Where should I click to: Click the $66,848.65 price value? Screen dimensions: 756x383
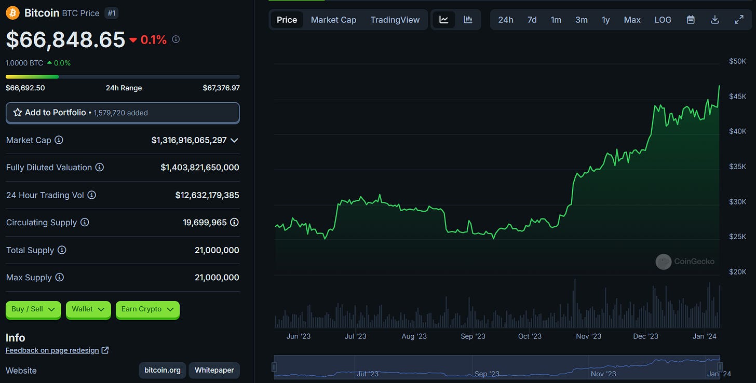tap(65, 39)
